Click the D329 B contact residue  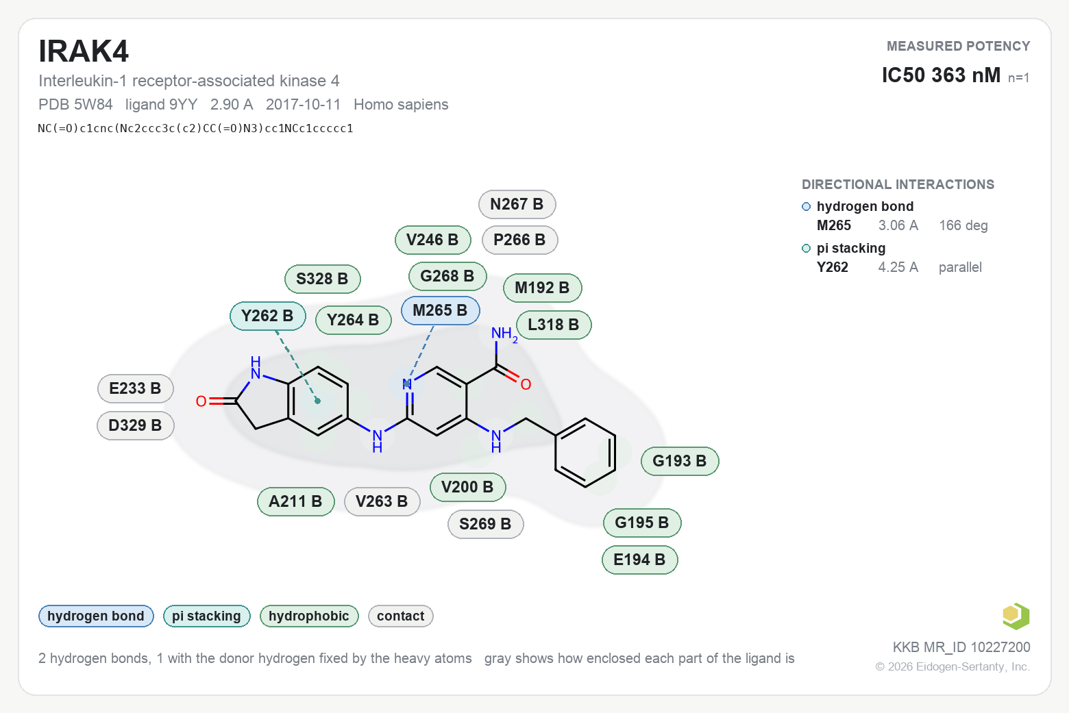(x=135, y=425)
